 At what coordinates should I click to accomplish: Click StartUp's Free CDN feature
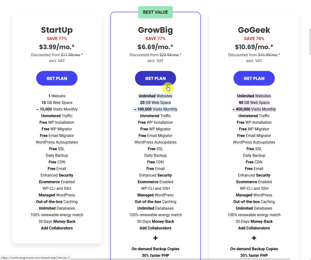(57, 162)
